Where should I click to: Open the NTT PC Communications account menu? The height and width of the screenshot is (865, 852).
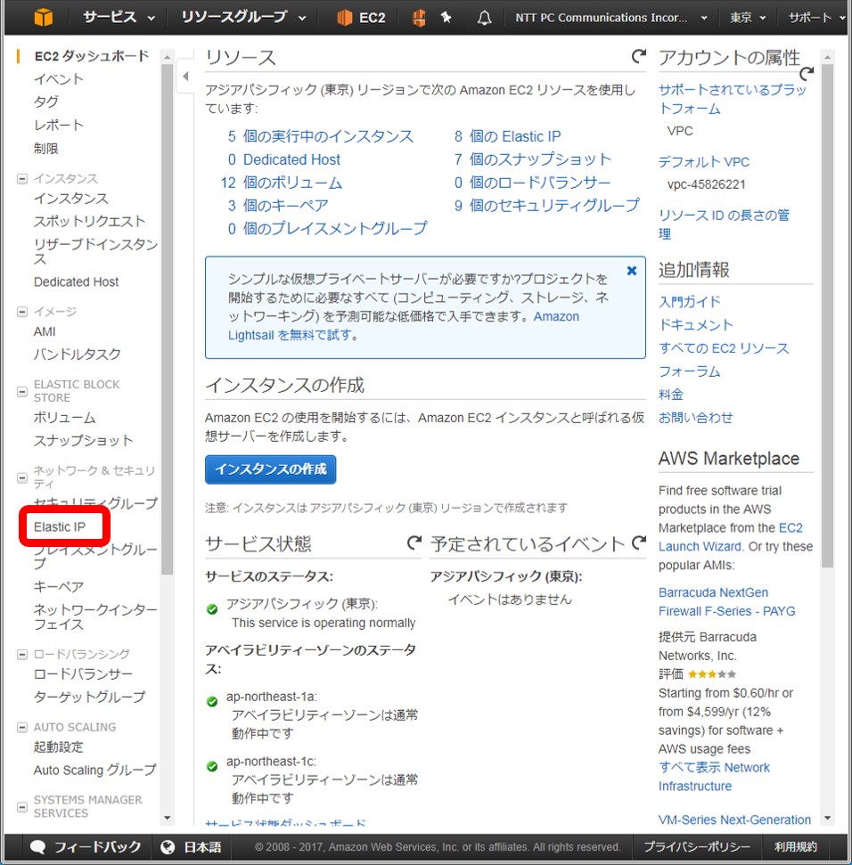tap(610, 18)
